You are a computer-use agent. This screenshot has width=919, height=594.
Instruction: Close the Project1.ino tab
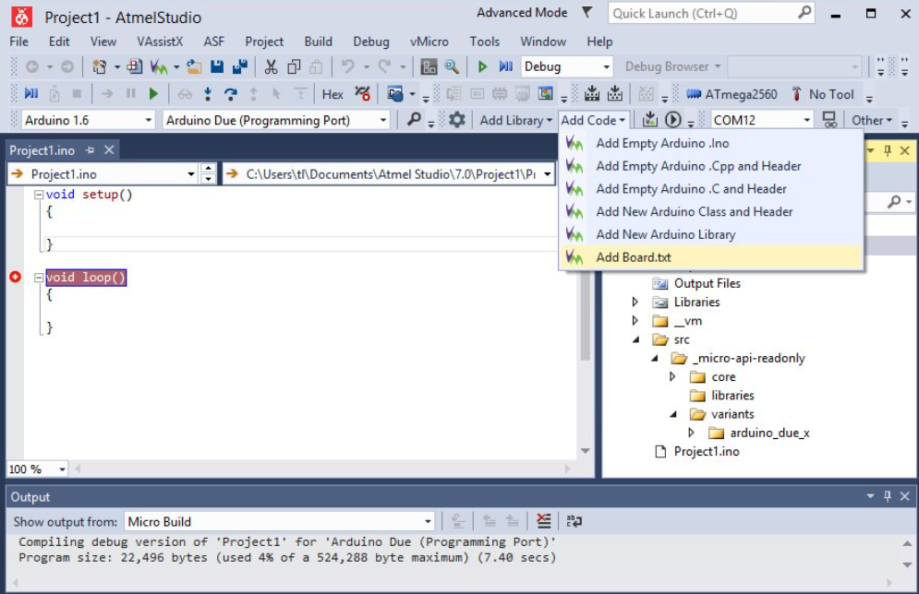coord(109,149)
